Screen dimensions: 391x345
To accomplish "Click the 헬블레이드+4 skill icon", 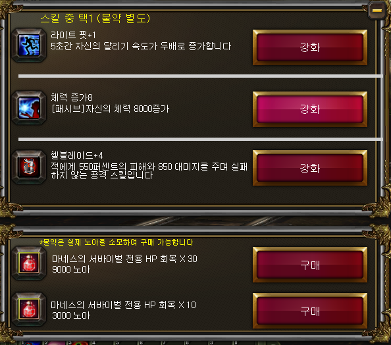I will [29, 167].
